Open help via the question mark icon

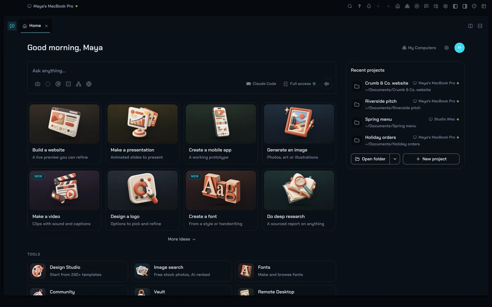359,6
